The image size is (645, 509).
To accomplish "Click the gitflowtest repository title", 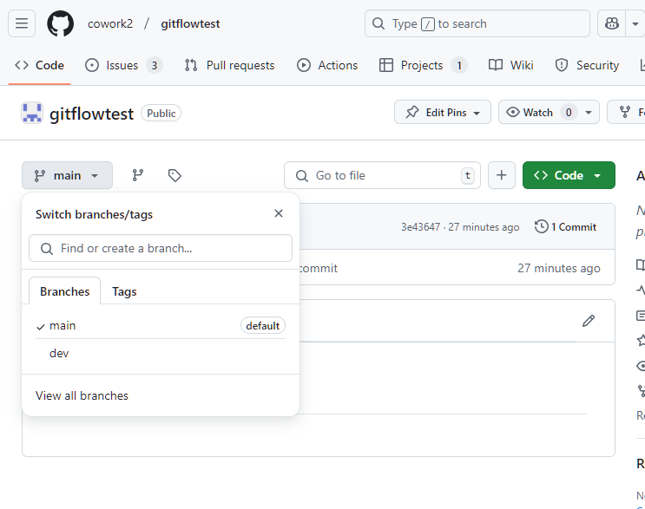I will tap(91, 114).
